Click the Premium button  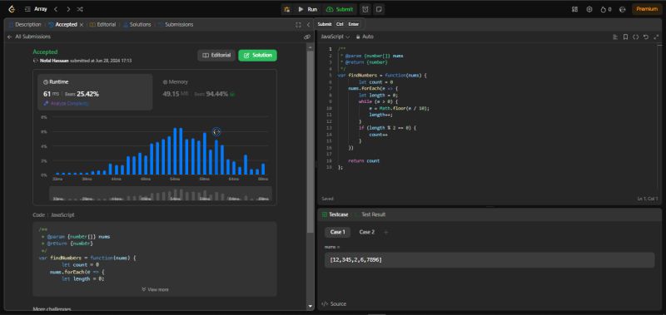point(647,9)
